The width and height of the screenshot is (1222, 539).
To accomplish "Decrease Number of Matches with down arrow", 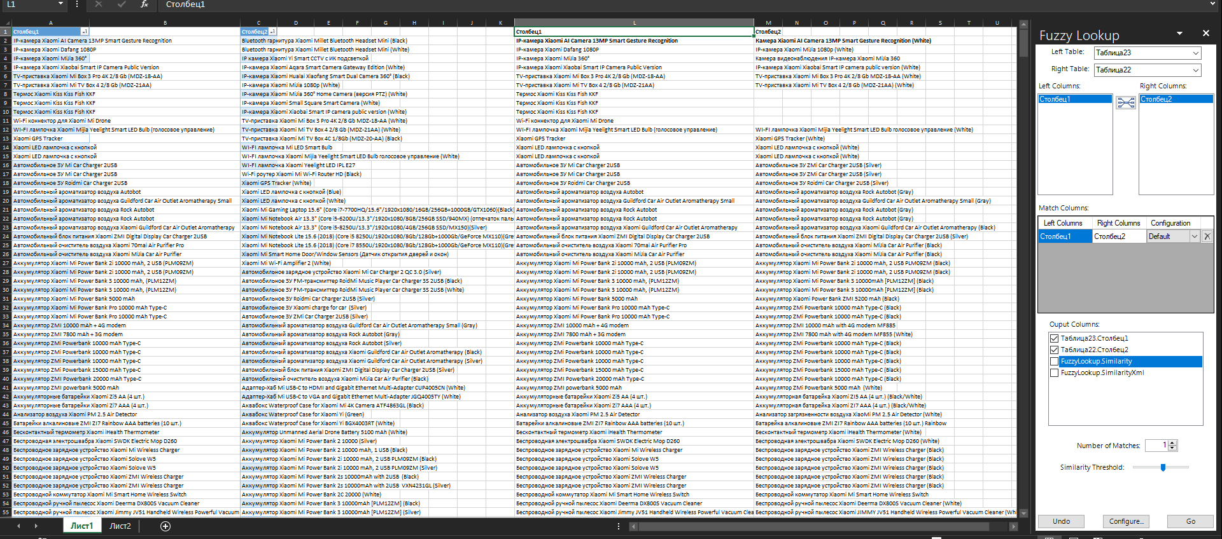I will [1172, 449].
